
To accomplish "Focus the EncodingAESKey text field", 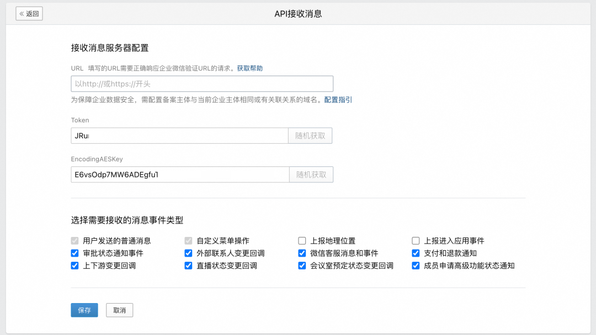I will 180,175.
